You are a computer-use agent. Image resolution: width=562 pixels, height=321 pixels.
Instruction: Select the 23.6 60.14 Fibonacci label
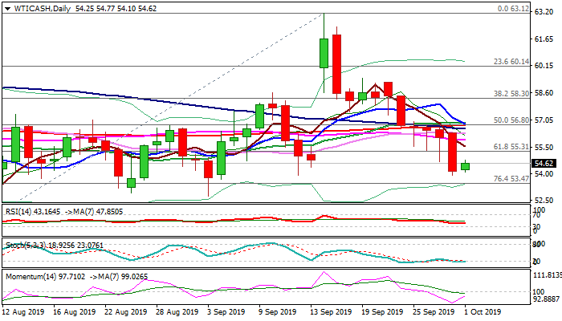[511, 62]
